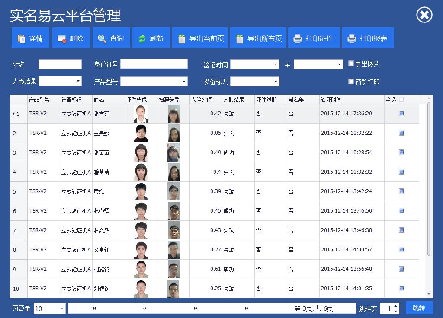Sort by 人脸结果 column header
Viewport: 443px width, 318px height.
[x=238, y=99]
